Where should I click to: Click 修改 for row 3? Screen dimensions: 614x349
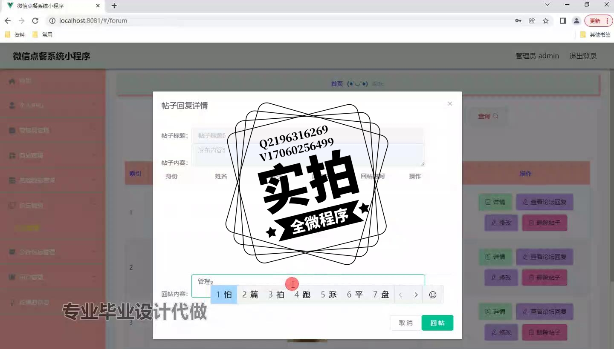tap(501, 332)
